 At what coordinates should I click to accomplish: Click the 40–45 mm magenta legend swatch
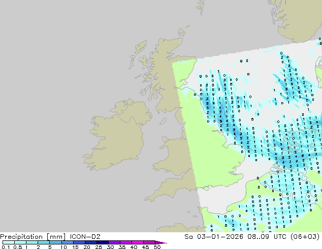(138, 242)
